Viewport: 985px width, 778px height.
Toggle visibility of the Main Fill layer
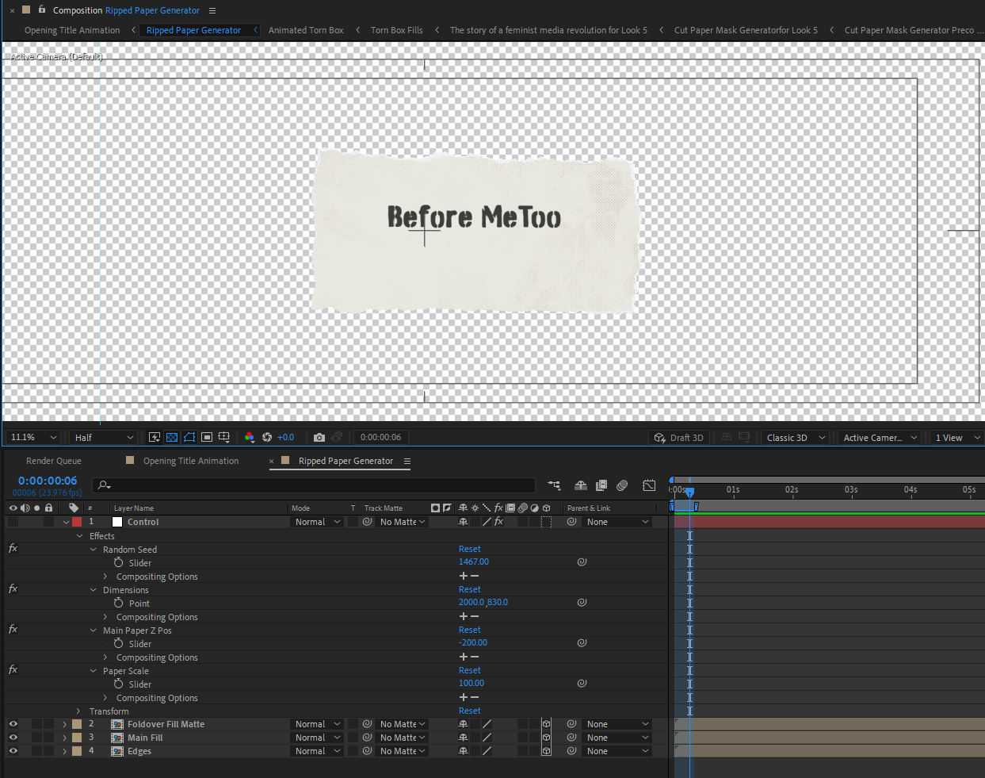11,737
